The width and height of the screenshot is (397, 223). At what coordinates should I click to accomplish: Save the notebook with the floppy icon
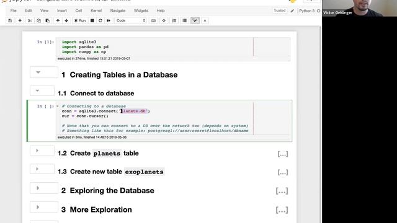[x=10, y=20]
